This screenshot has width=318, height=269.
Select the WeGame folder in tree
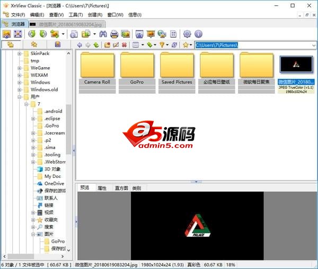(37, 68)
